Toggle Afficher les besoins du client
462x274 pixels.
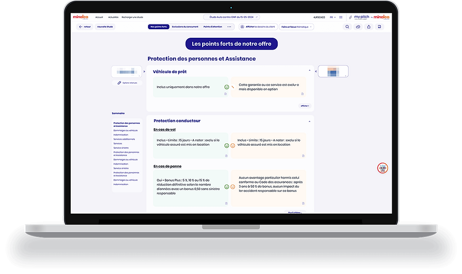[258, 27]
